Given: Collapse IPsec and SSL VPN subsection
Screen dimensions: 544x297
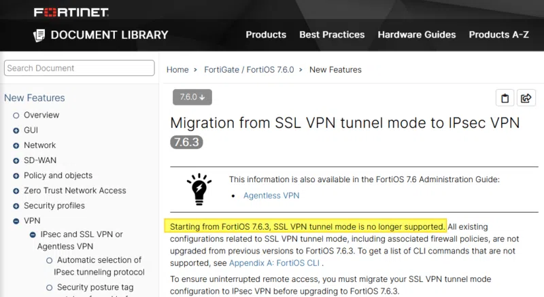Looking at the screenshot, I should (33, 235).
